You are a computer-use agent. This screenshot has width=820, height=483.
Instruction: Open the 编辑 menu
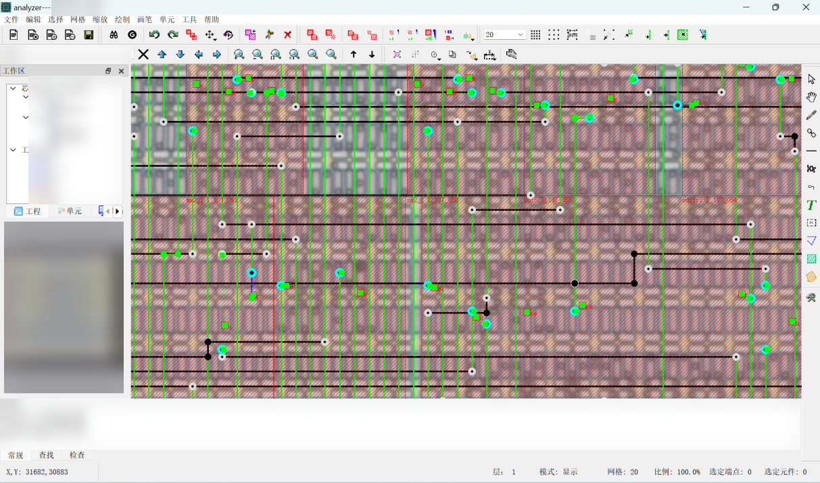click(33, 20)
